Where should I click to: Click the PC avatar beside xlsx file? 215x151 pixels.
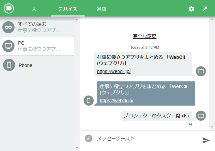pyautogui.click(x=201, y=116)
